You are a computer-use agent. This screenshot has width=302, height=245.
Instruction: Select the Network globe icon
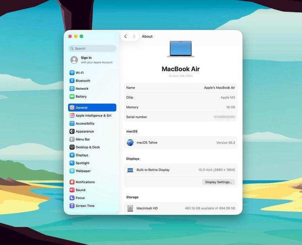tap(72, 89)
